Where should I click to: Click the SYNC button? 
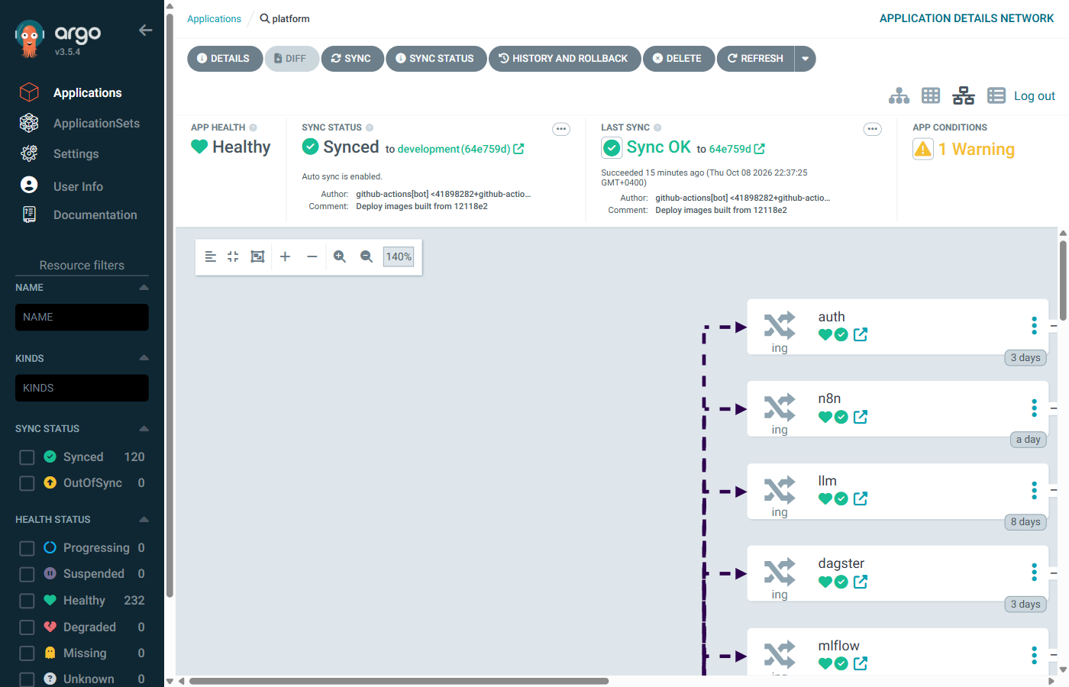[x=352, y=59]
